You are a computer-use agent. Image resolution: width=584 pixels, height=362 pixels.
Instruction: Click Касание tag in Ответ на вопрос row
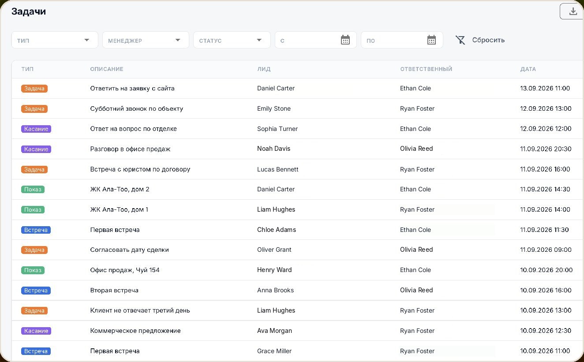(36, 129)
